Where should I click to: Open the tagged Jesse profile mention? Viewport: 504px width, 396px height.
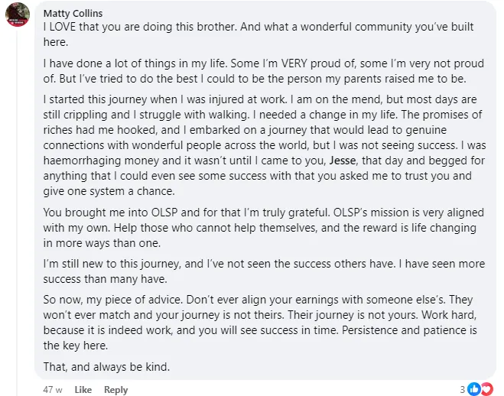(343, 161)
